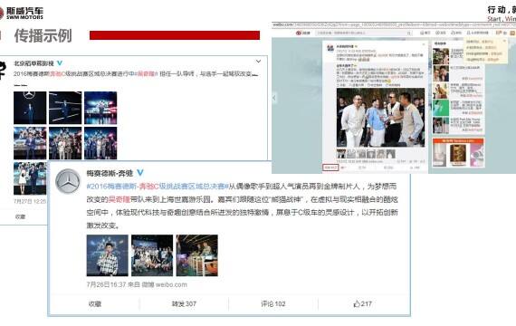Click 7月26日 16:37 timestamp
Screen dimensions: 516x326
coord(106,284)
